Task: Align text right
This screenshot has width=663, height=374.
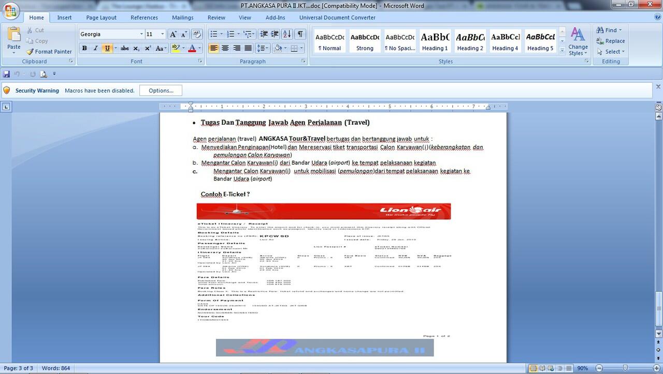Action: coord(237,48)
